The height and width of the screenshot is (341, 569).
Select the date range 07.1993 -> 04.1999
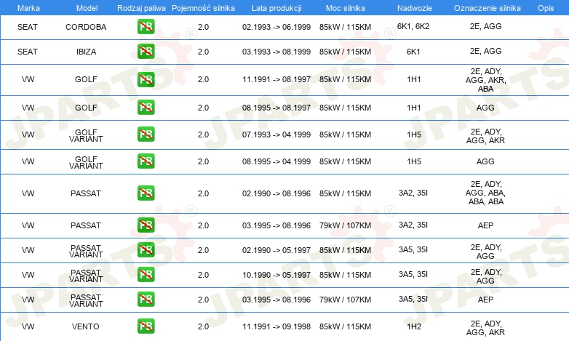pyautogui.click(x=276, y=135)
